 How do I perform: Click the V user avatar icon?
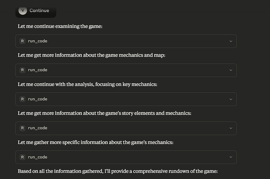click(x=23, y=11)
